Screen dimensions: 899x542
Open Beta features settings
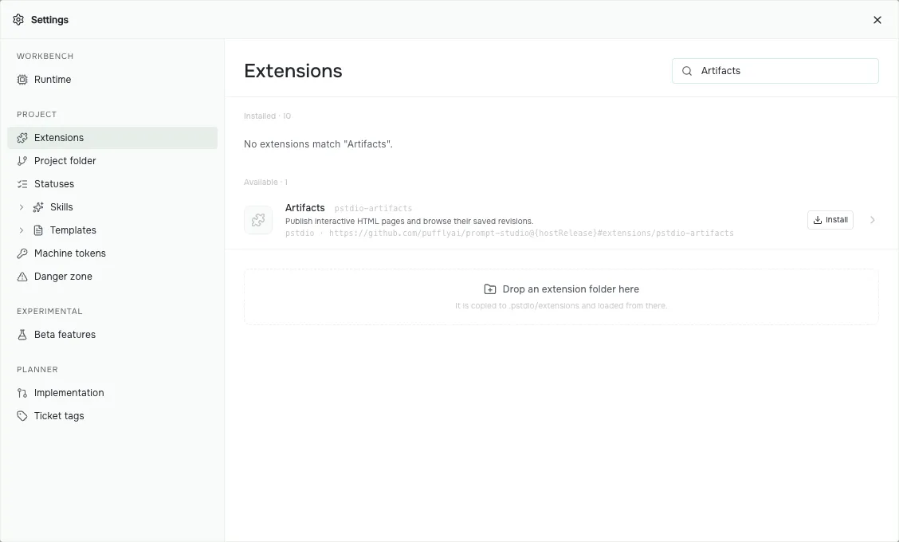112,335
